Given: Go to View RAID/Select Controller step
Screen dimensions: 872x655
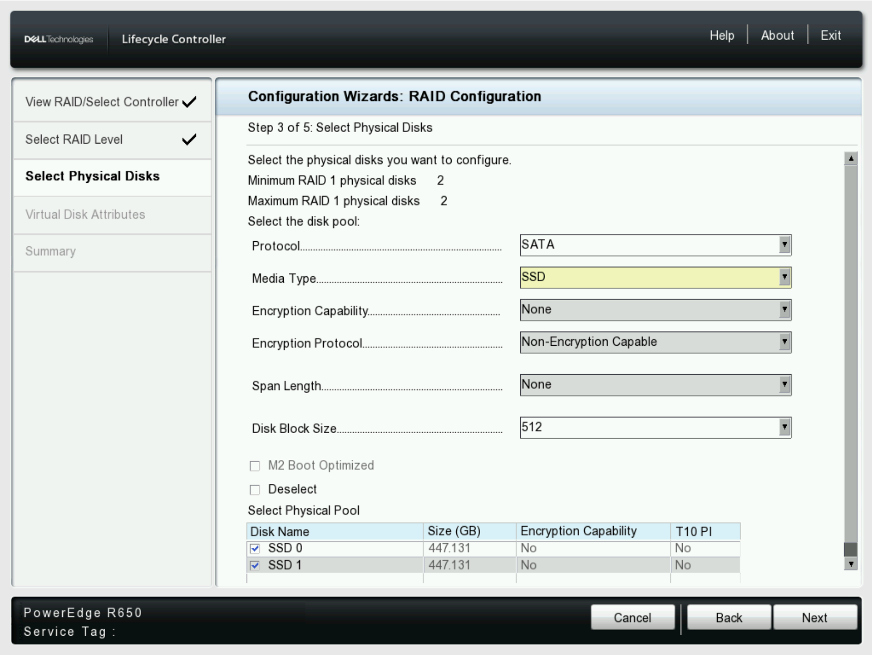Looking at the screenshot, I should point(102,102).
